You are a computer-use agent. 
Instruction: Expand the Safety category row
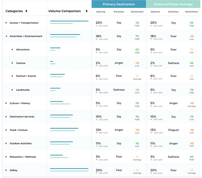point(6,170)
